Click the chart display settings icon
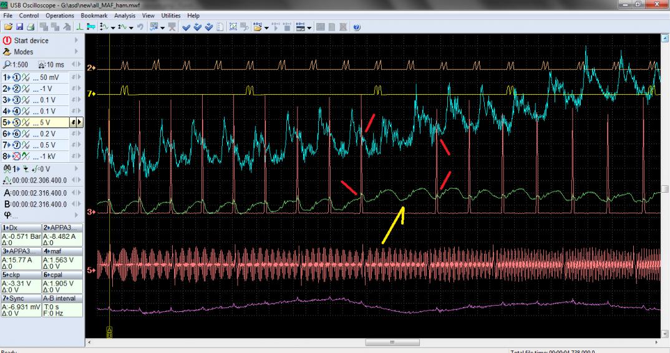 [154, 27]
